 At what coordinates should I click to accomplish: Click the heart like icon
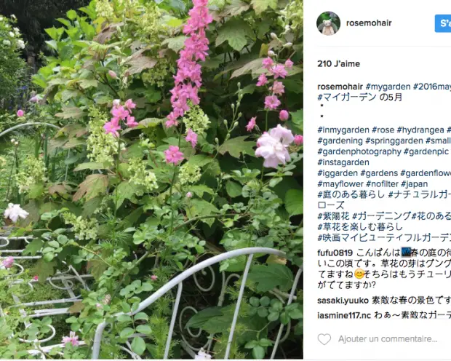point(324,339)
